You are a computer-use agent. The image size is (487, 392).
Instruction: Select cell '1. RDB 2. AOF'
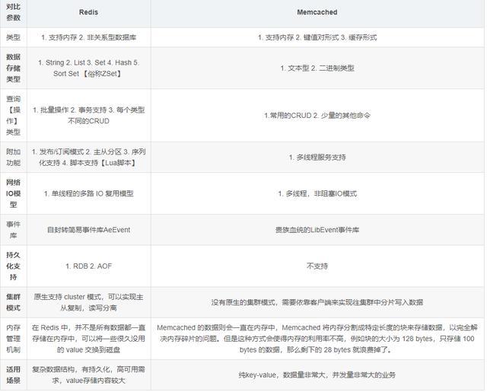[88, 266]
